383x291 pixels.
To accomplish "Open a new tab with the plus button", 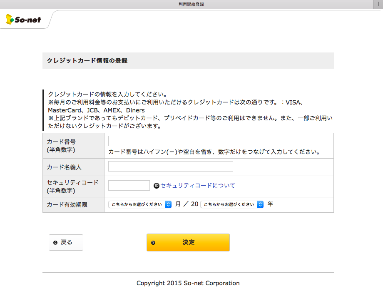I will [x=378, y=4].
